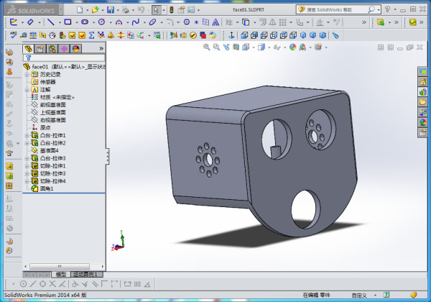
Task: Expand the 切除-拉伸3 feature
Action: pos(27,173)
